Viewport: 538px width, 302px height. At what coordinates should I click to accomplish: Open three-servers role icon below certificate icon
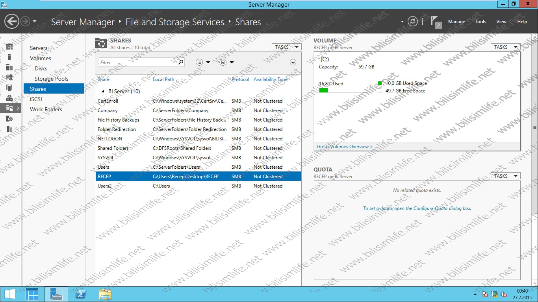tap(9, 88)
